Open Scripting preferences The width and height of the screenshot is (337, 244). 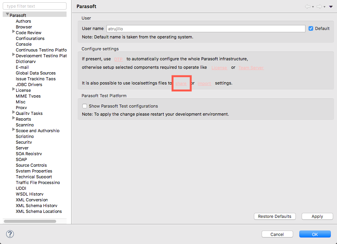(x=25, y=136)
